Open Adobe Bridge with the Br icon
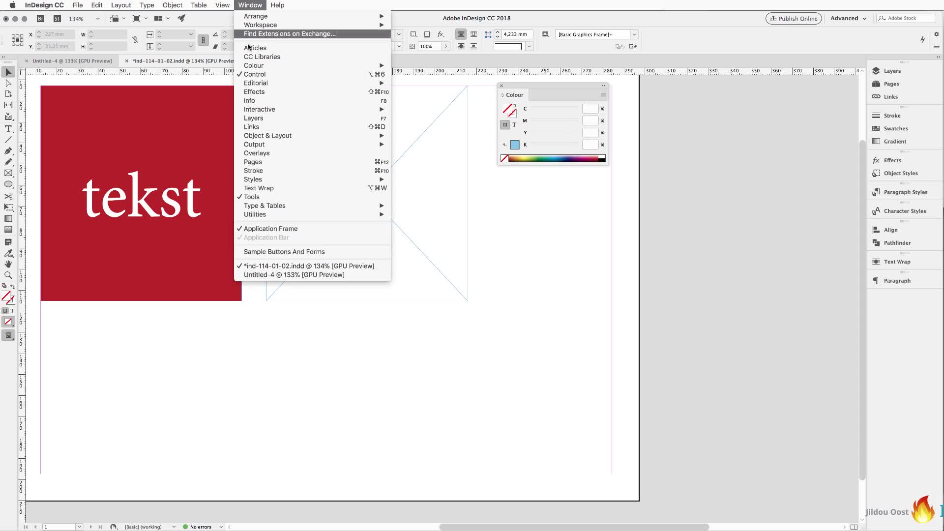The width and height of the screenshot is (944, 531). pos(41,18)
